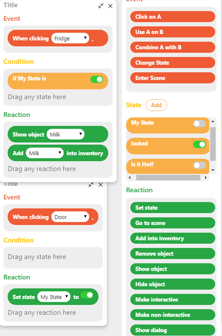Click state list scroll-right arrow

(206, 177)
